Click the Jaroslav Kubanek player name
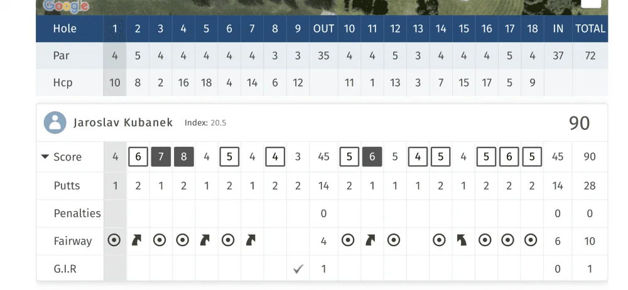 coord(123,122)
